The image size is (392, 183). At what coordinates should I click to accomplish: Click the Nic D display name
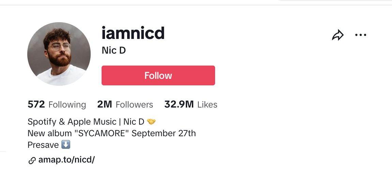pos(114,51)
